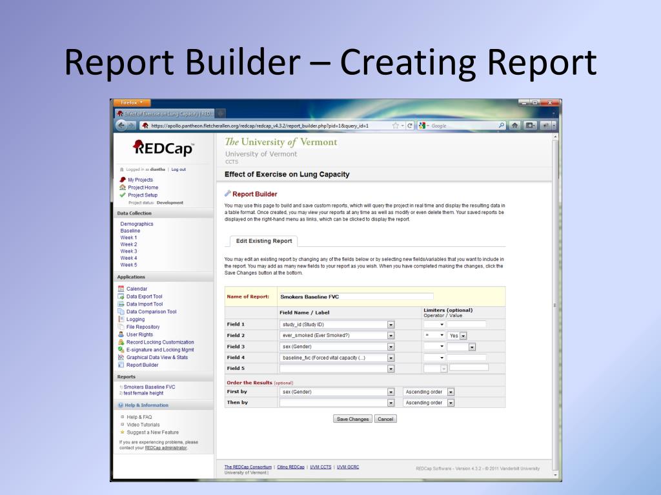Select the Effect of Exercise browser tab
The height and width of the screenshot is (495, 661).
pos(165,113)
